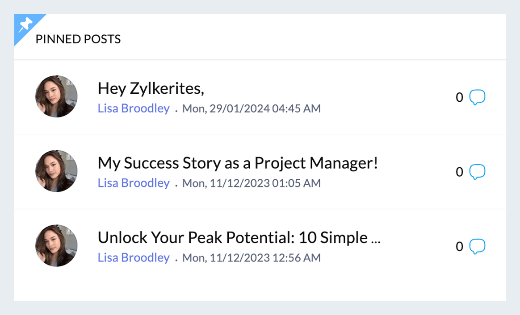This screenshot has height=315, width=520.
Task: Open Lisa Broodley's avatar on Hey Zylkerites post
Action: pos(56,96)
